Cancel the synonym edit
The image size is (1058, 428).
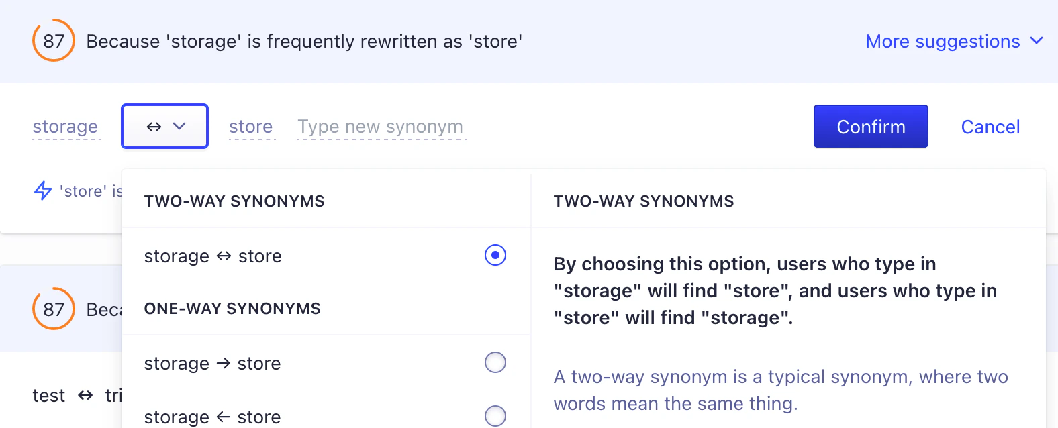pyautogui.click(x=990, y=126)
